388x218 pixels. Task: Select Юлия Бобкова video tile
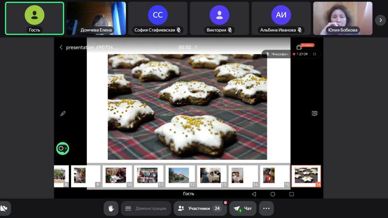pyautogui.click(x=343, y=18)
